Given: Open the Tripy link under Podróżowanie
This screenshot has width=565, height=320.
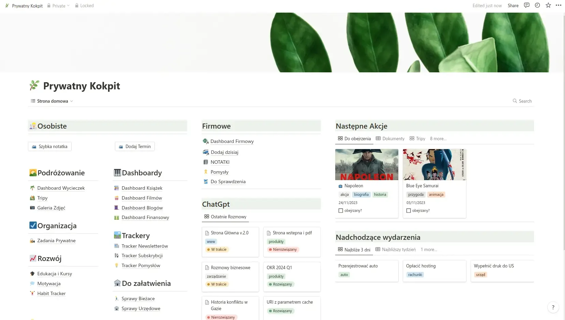Looking at the screenshot, I should [42, 198].
